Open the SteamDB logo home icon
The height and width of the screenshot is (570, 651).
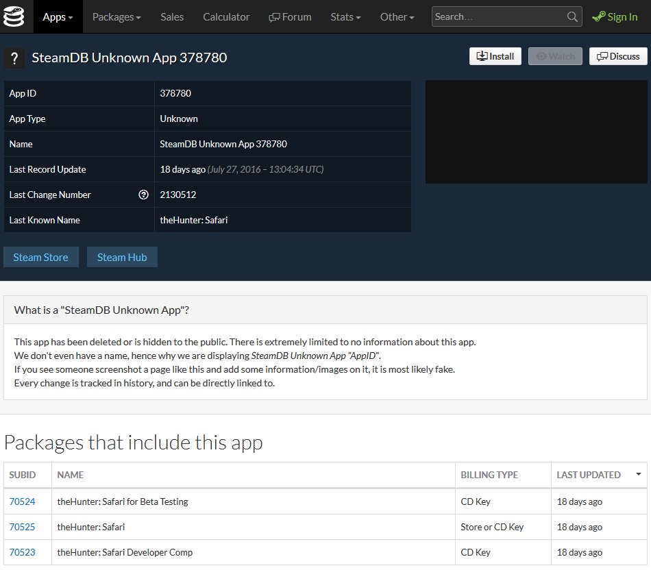coord(14,16)
